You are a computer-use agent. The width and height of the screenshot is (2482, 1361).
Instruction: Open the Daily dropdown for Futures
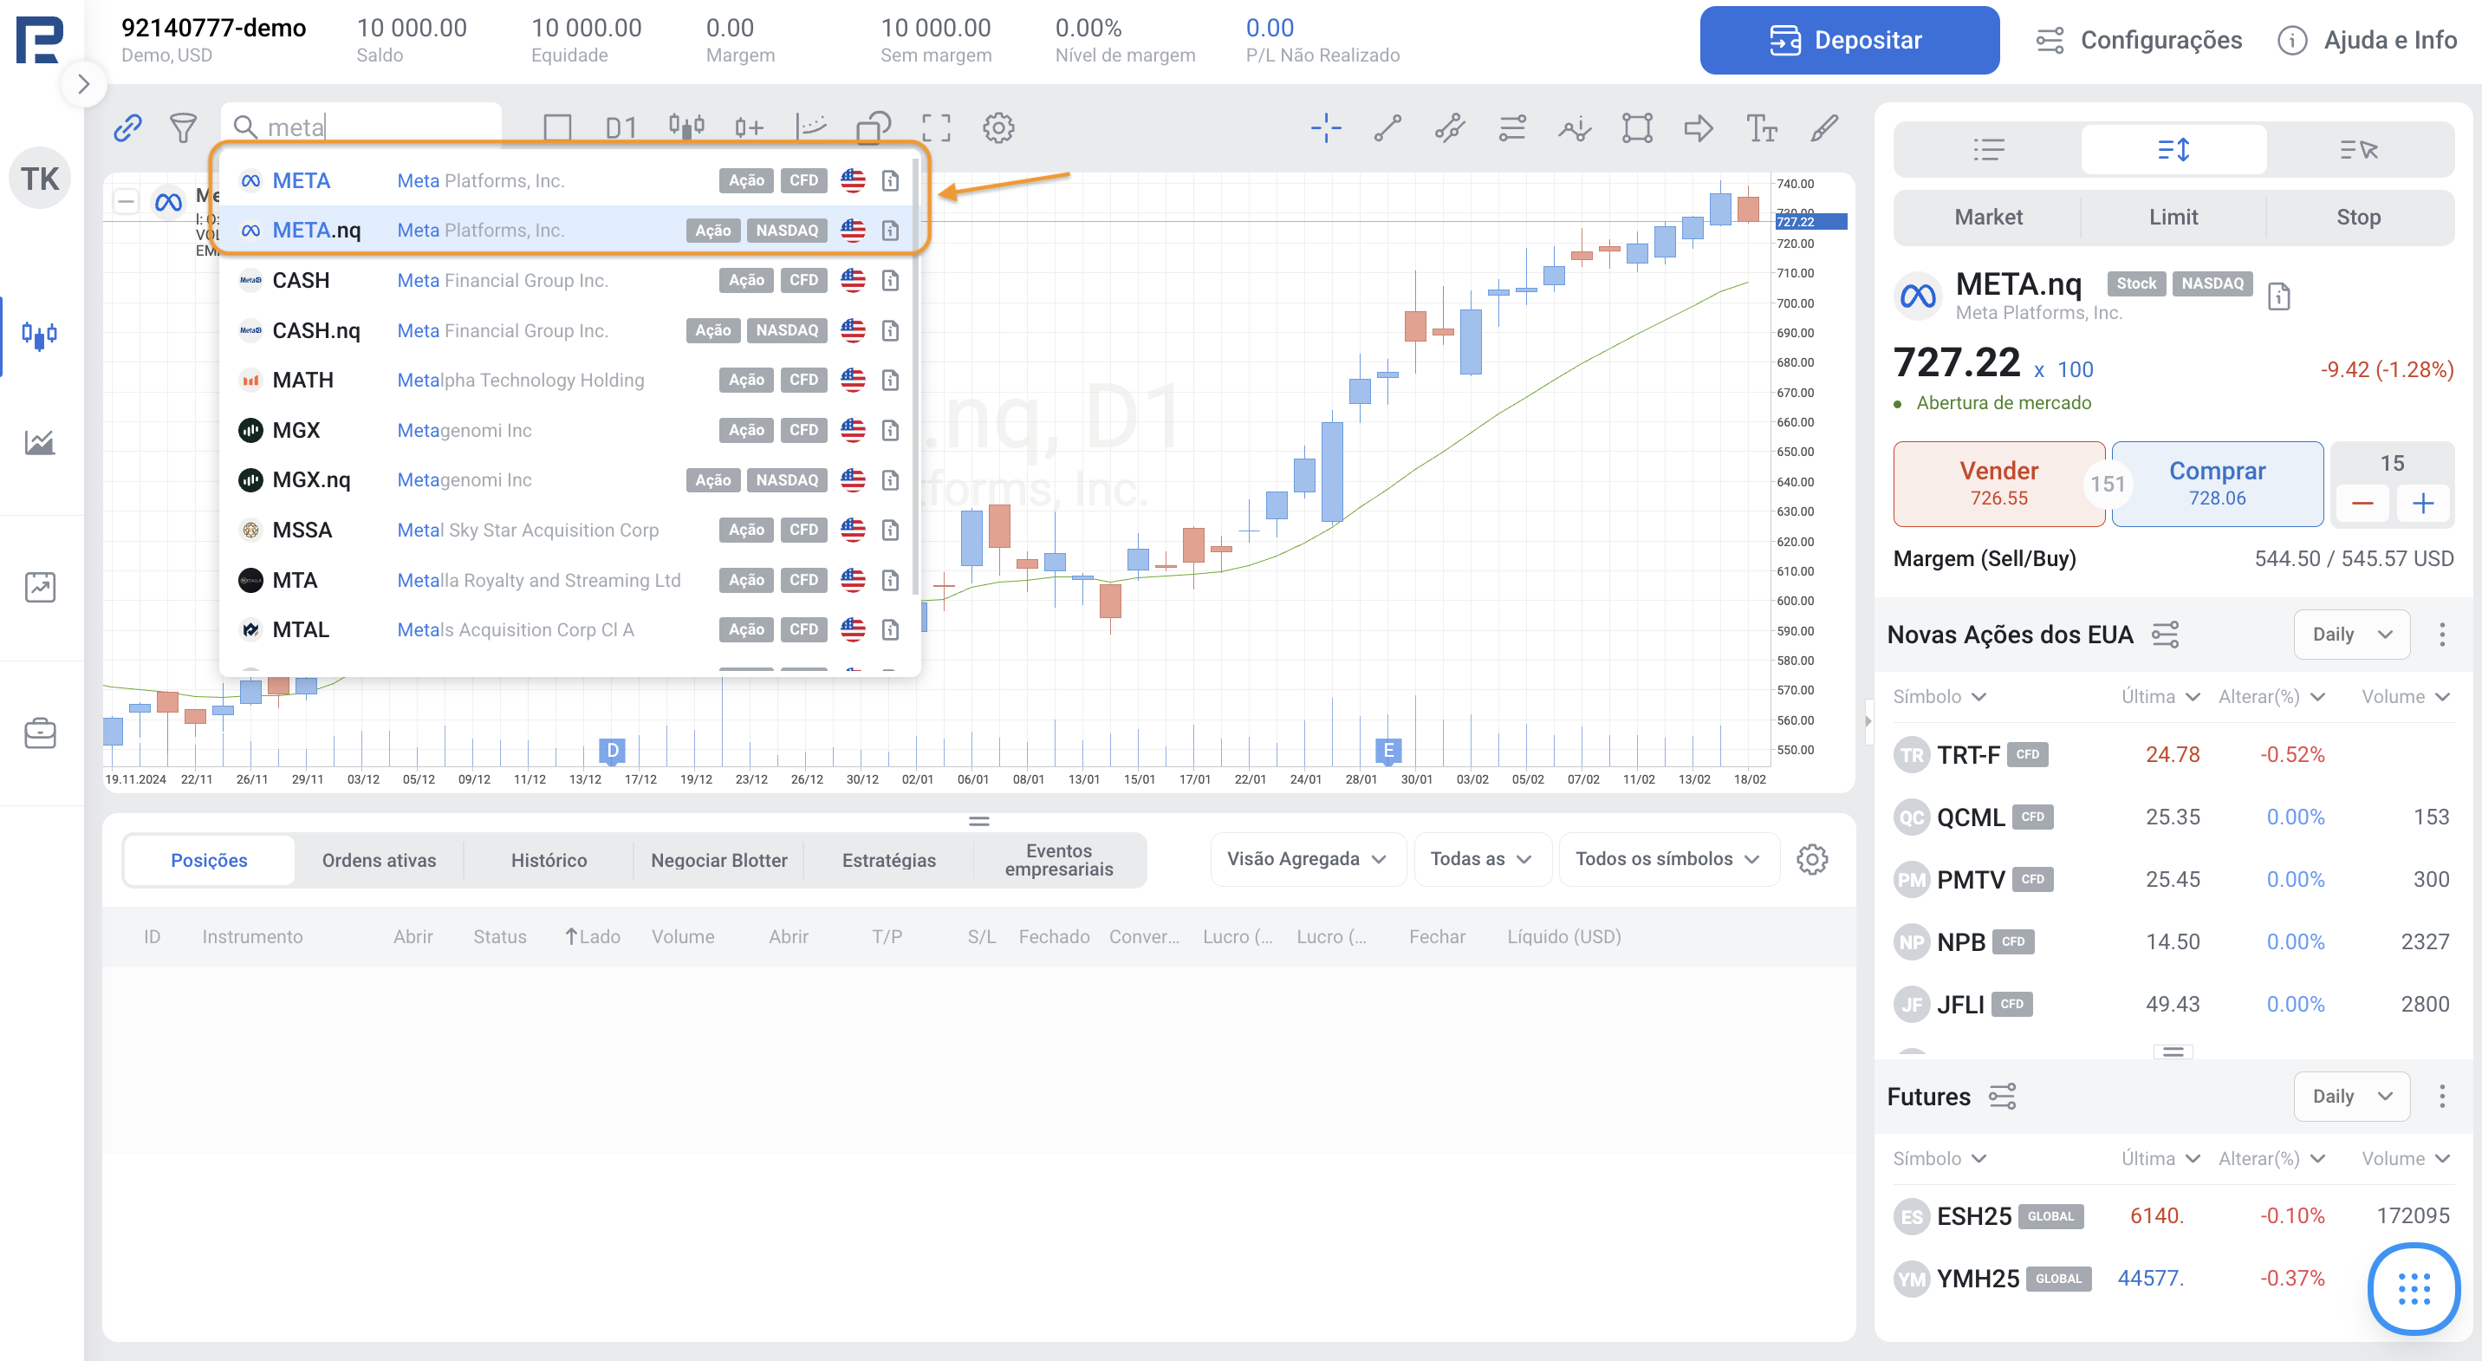pyautogui.click(x=2351, y=1096)
